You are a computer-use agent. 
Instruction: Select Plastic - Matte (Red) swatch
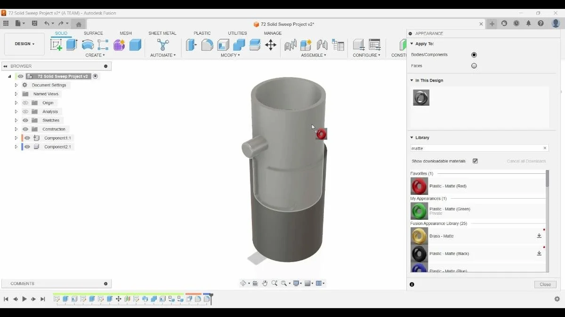pyautogui.click(x=419, y=186)
